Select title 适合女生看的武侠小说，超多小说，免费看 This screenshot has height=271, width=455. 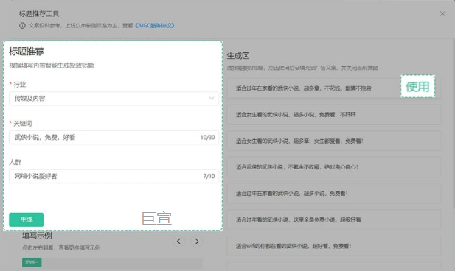click(x=334, y=114)
